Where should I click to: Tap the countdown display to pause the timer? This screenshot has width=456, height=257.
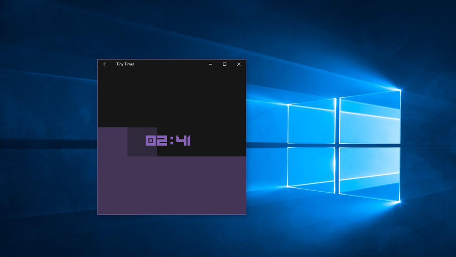pos(168,141)
